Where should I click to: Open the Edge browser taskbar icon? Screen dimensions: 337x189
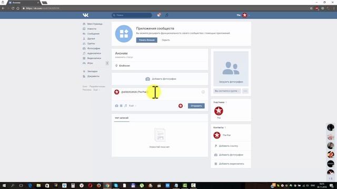(30, 185)
